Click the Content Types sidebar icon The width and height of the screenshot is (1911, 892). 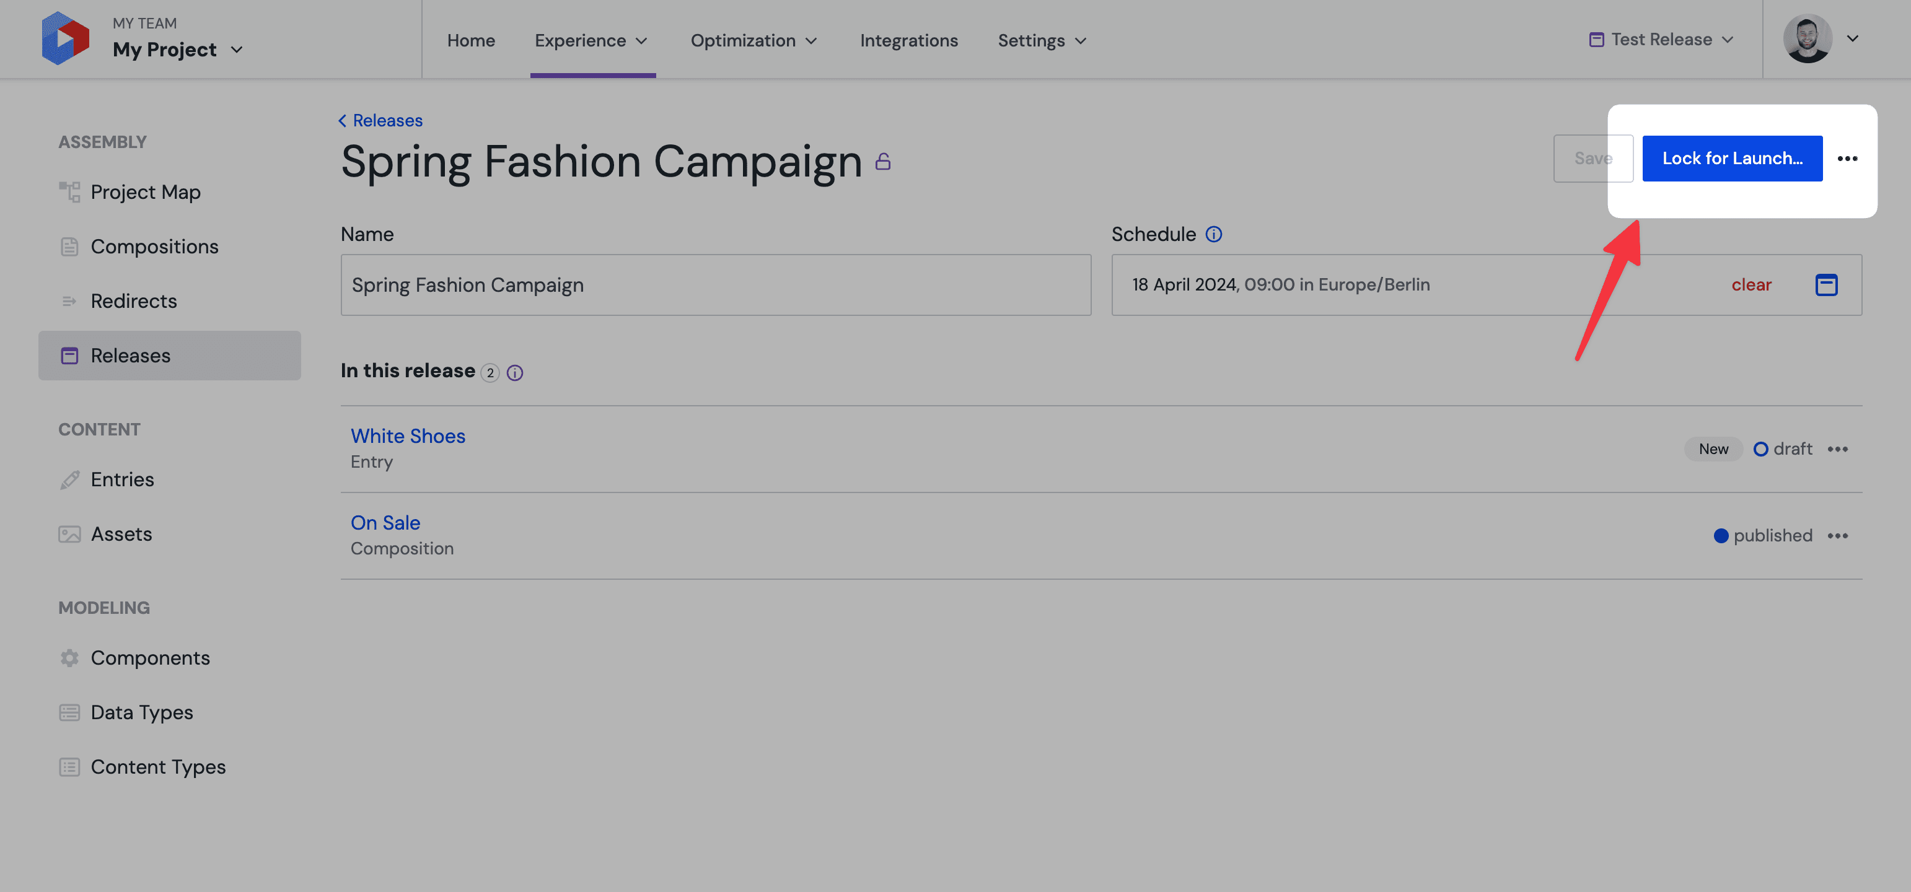(x=69, y=766)
